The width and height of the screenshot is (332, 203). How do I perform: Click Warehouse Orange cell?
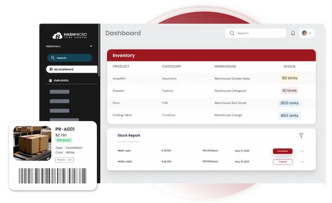228,115
